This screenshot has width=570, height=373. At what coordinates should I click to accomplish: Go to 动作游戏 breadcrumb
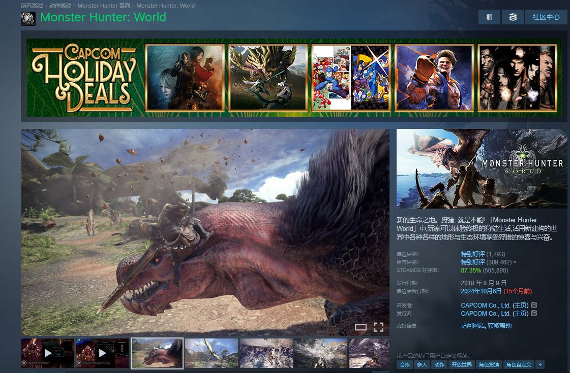pos(61,6)
